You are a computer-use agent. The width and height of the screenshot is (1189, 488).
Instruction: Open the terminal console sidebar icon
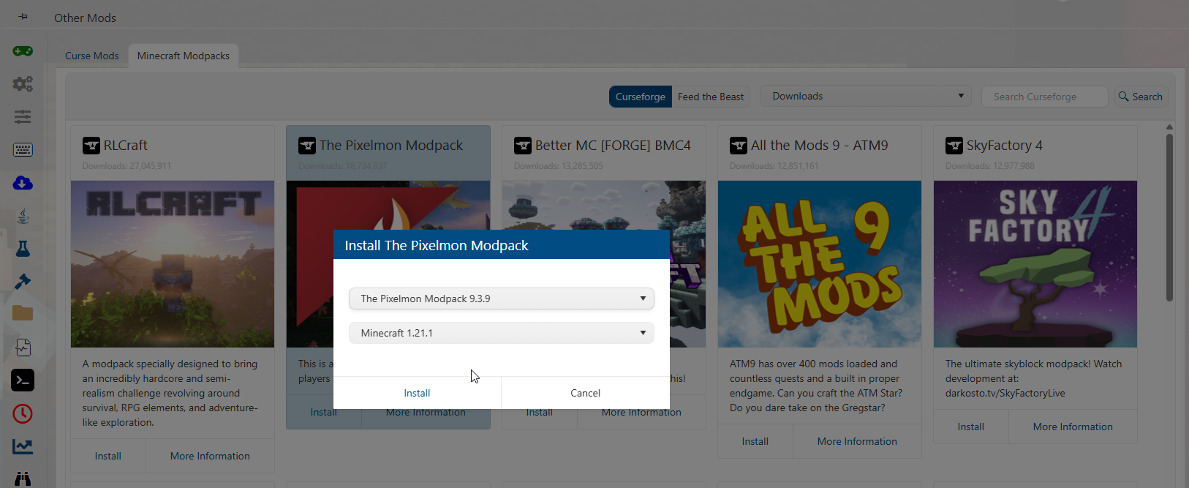point(23,380)
